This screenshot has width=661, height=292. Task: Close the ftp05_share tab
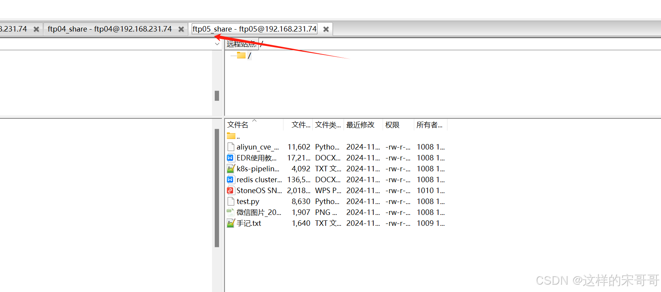326,29
